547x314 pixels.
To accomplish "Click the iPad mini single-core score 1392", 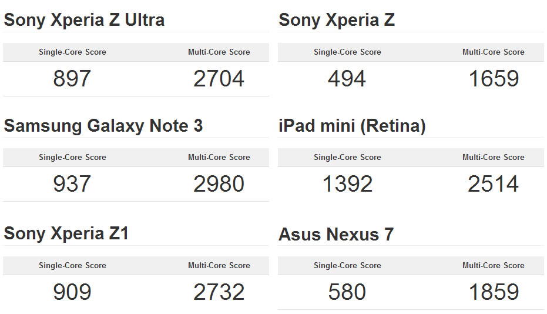I will (347, 184).
